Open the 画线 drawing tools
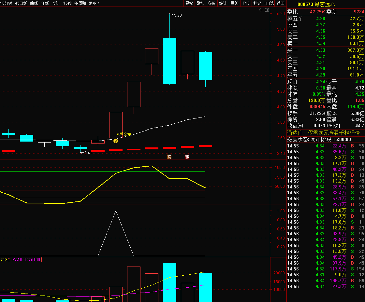The height and width of the screenshot is (302, 365). [234, 3]
